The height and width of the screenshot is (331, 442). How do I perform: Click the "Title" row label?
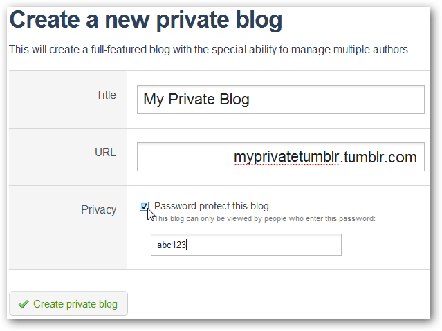tap(106, 95)
